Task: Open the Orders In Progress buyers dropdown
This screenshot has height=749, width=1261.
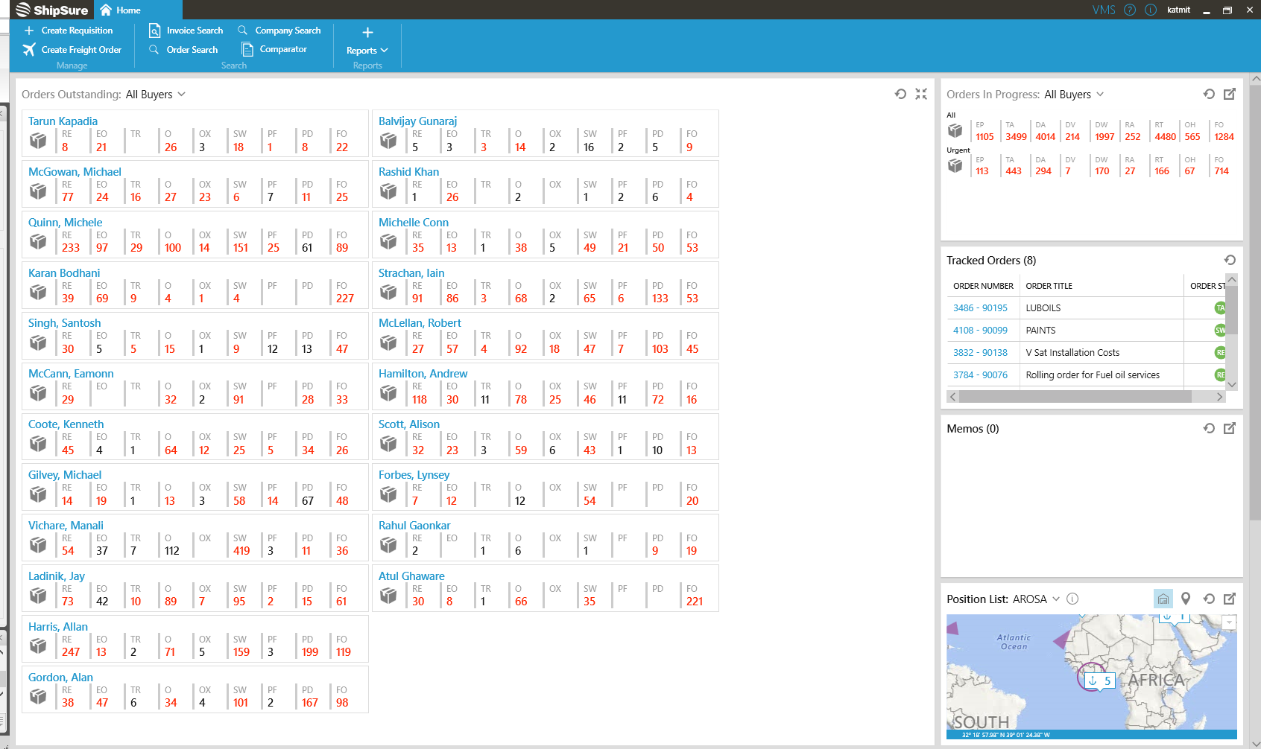Action: (x=1100, y=95)
